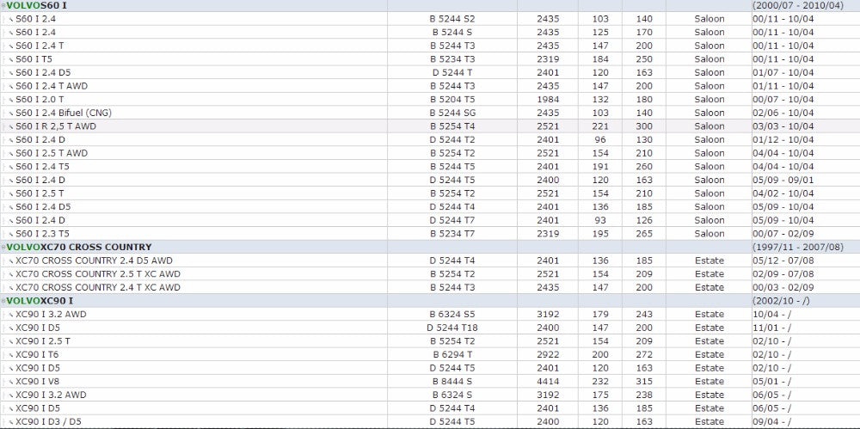Click engine code B 5254 T4
This screenshot has height=429, width=860.
tap(452, 126)
